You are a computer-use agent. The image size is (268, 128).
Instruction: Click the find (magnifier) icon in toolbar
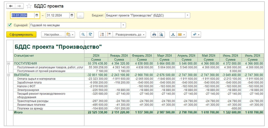pyautogui.click(x=83, y=34)
